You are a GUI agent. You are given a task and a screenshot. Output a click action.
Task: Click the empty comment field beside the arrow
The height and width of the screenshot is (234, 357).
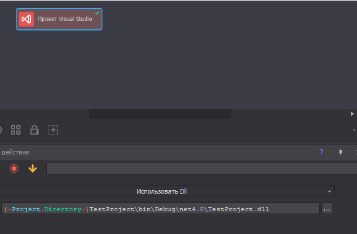(x=202, y=168)
